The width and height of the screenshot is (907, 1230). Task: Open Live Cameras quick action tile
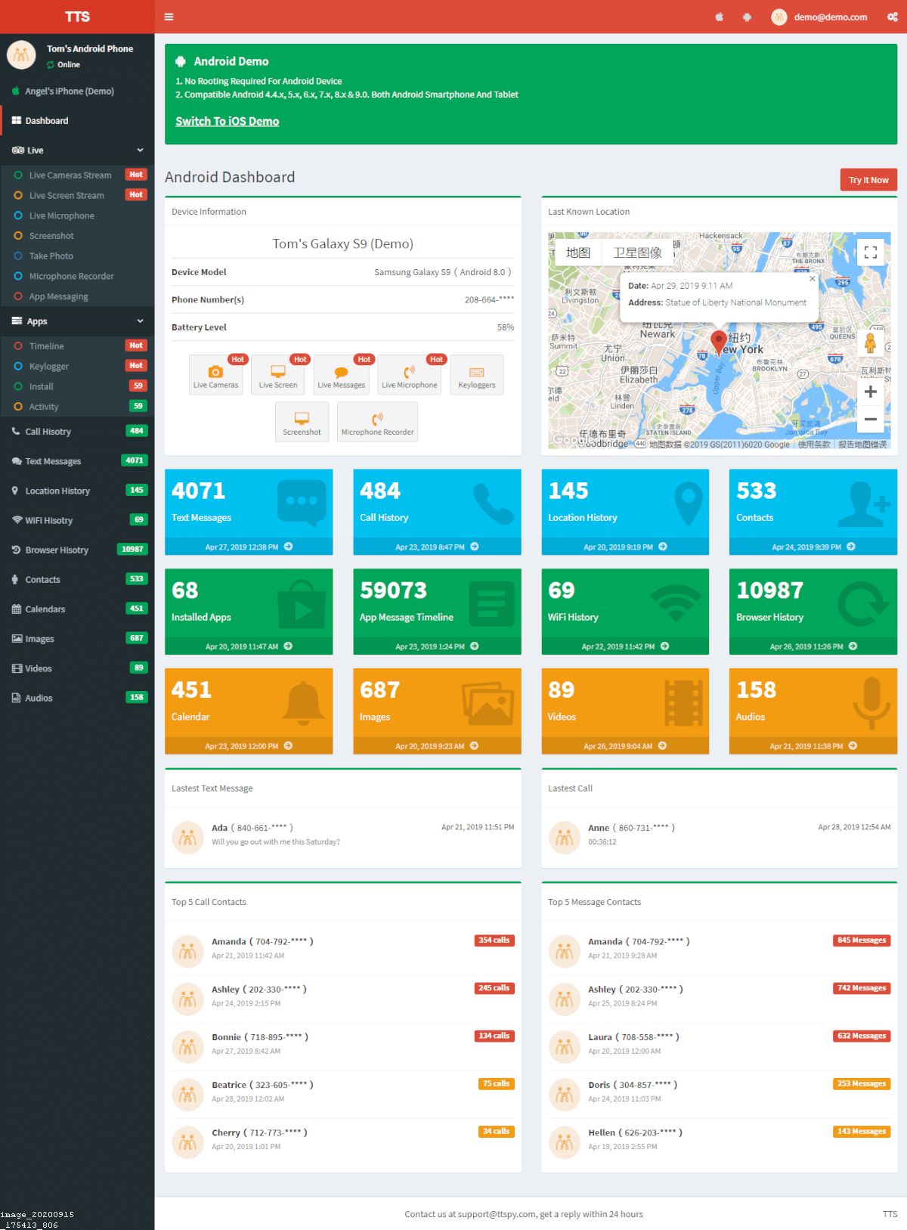[215, 375]
